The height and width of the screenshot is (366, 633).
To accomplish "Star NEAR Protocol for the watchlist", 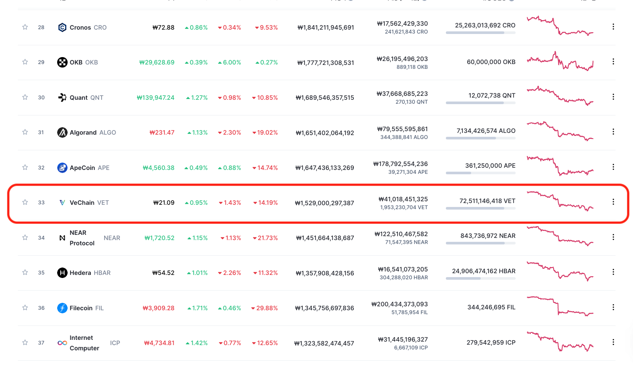I will tap(25, 237).
